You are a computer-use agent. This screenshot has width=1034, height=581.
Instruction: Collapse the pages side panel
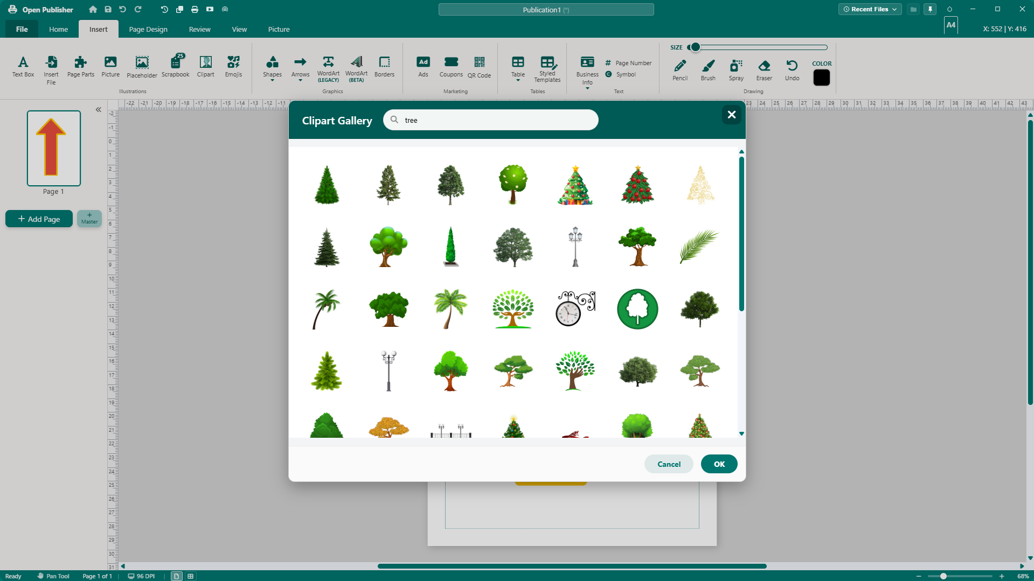click(x=99, y=109)
